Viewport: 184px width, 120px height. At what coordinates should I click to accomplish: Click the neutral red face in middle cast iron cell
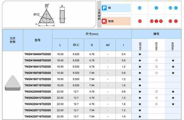click(156, 21)
